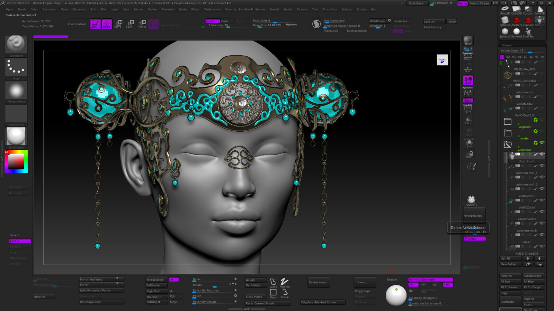This screenshot has width=554, height=311.
Task: Toggle PolyF polyframe display icon
Action: [x=468, y=109]
